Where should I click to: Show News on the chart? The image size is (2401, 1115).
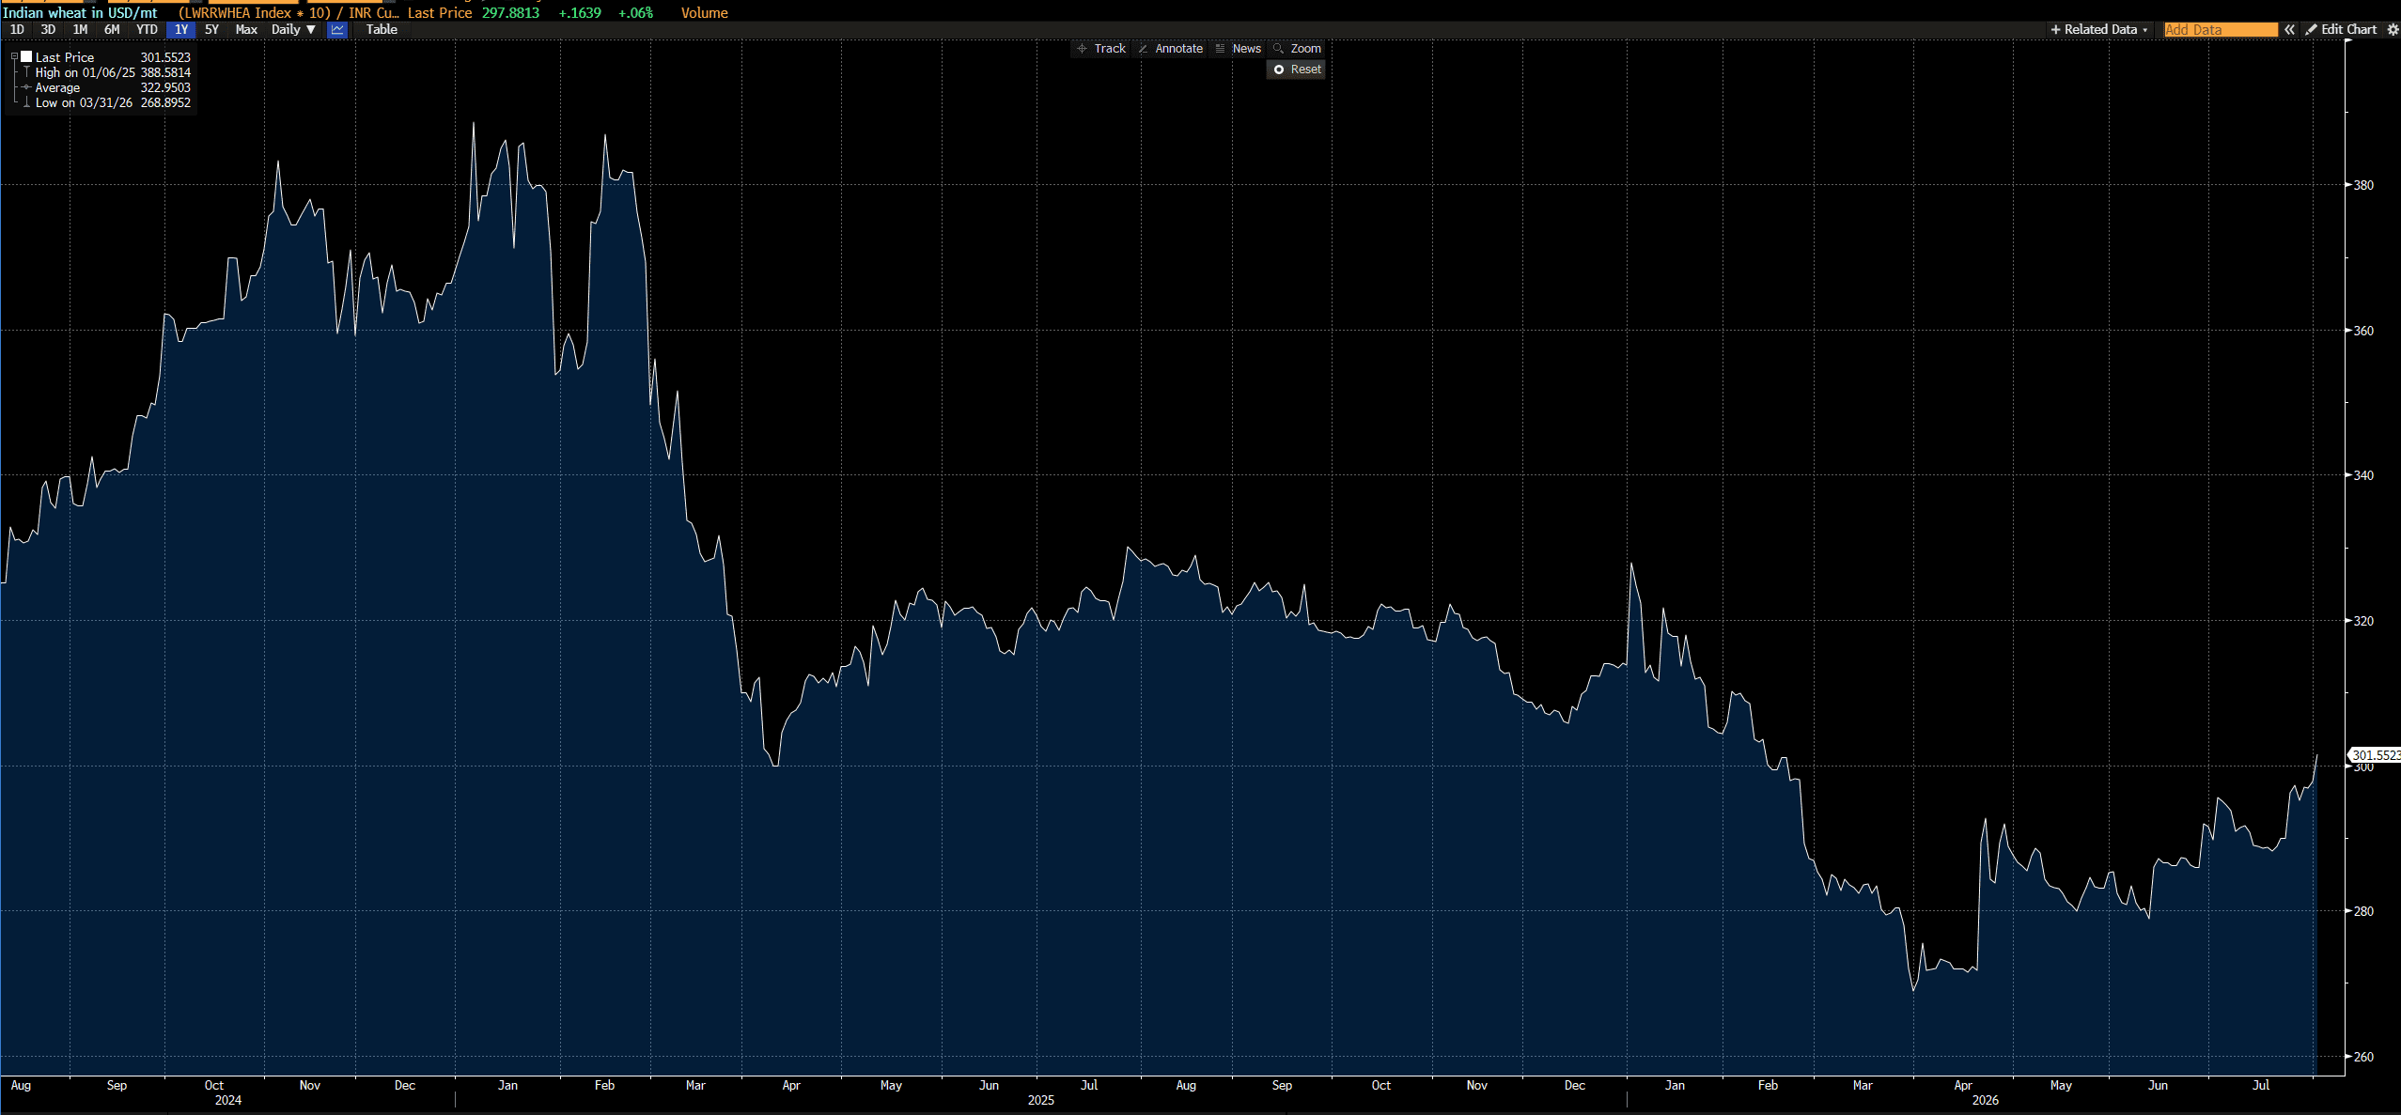coord(1239,49)
